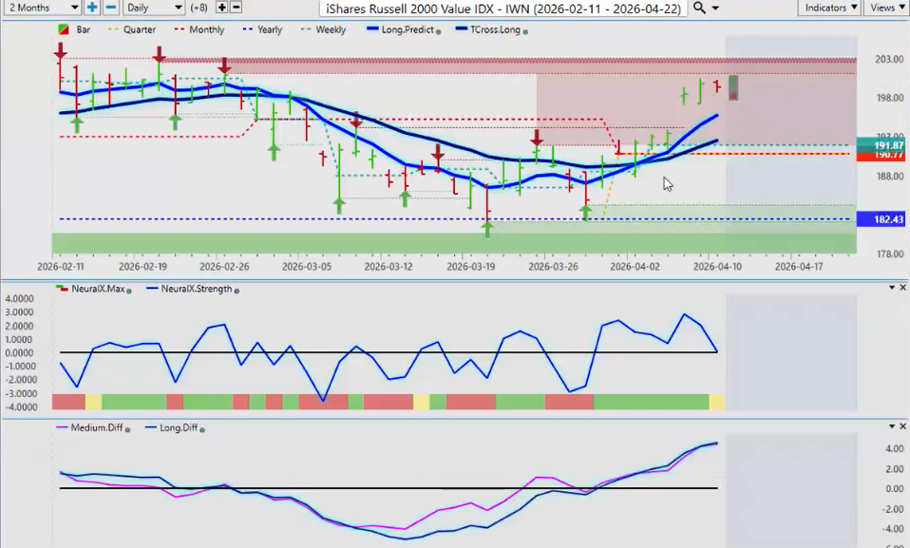Click the Weekly legend label
This screenshot has width=910, height=548.
[x=331, y=30]
